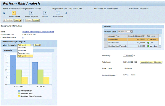This screenshot has width=165, height=106.
Task: Open the View History by dropdown arrow
Action: [32, 45]
